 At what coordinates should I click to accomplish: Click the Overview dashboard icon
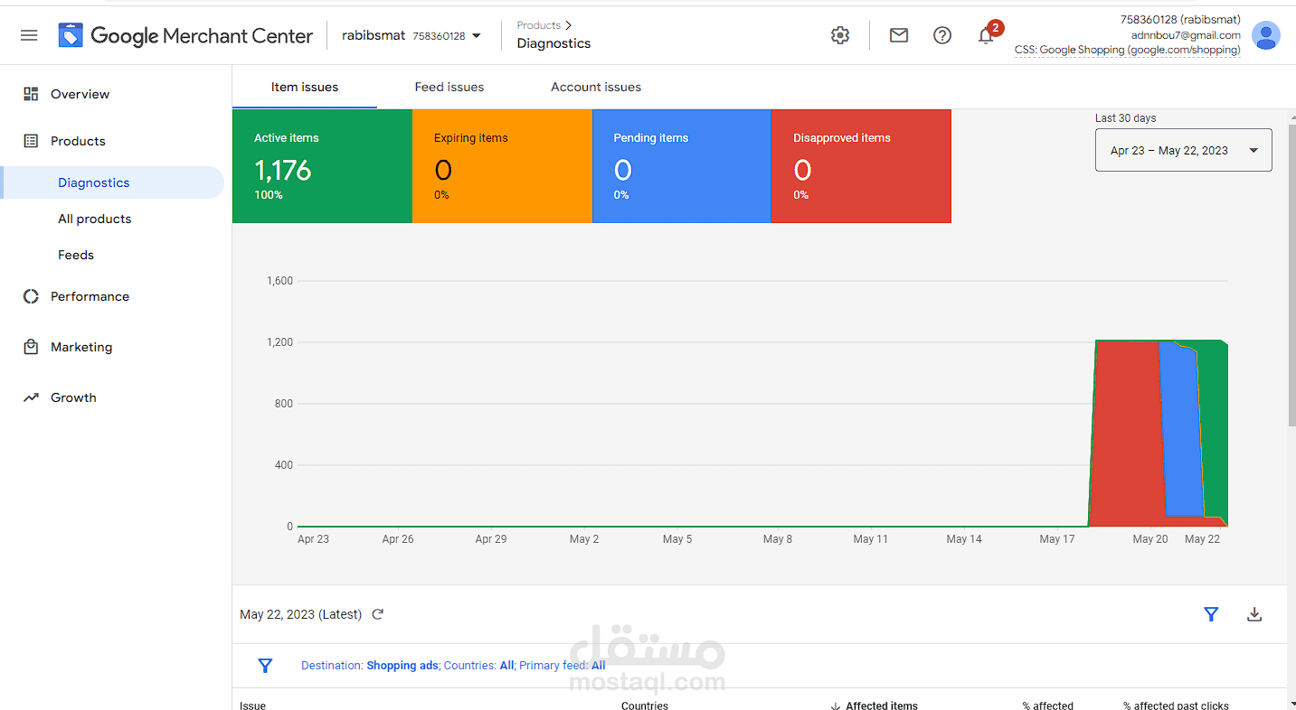pyautogui.click(x=31, y=94)
